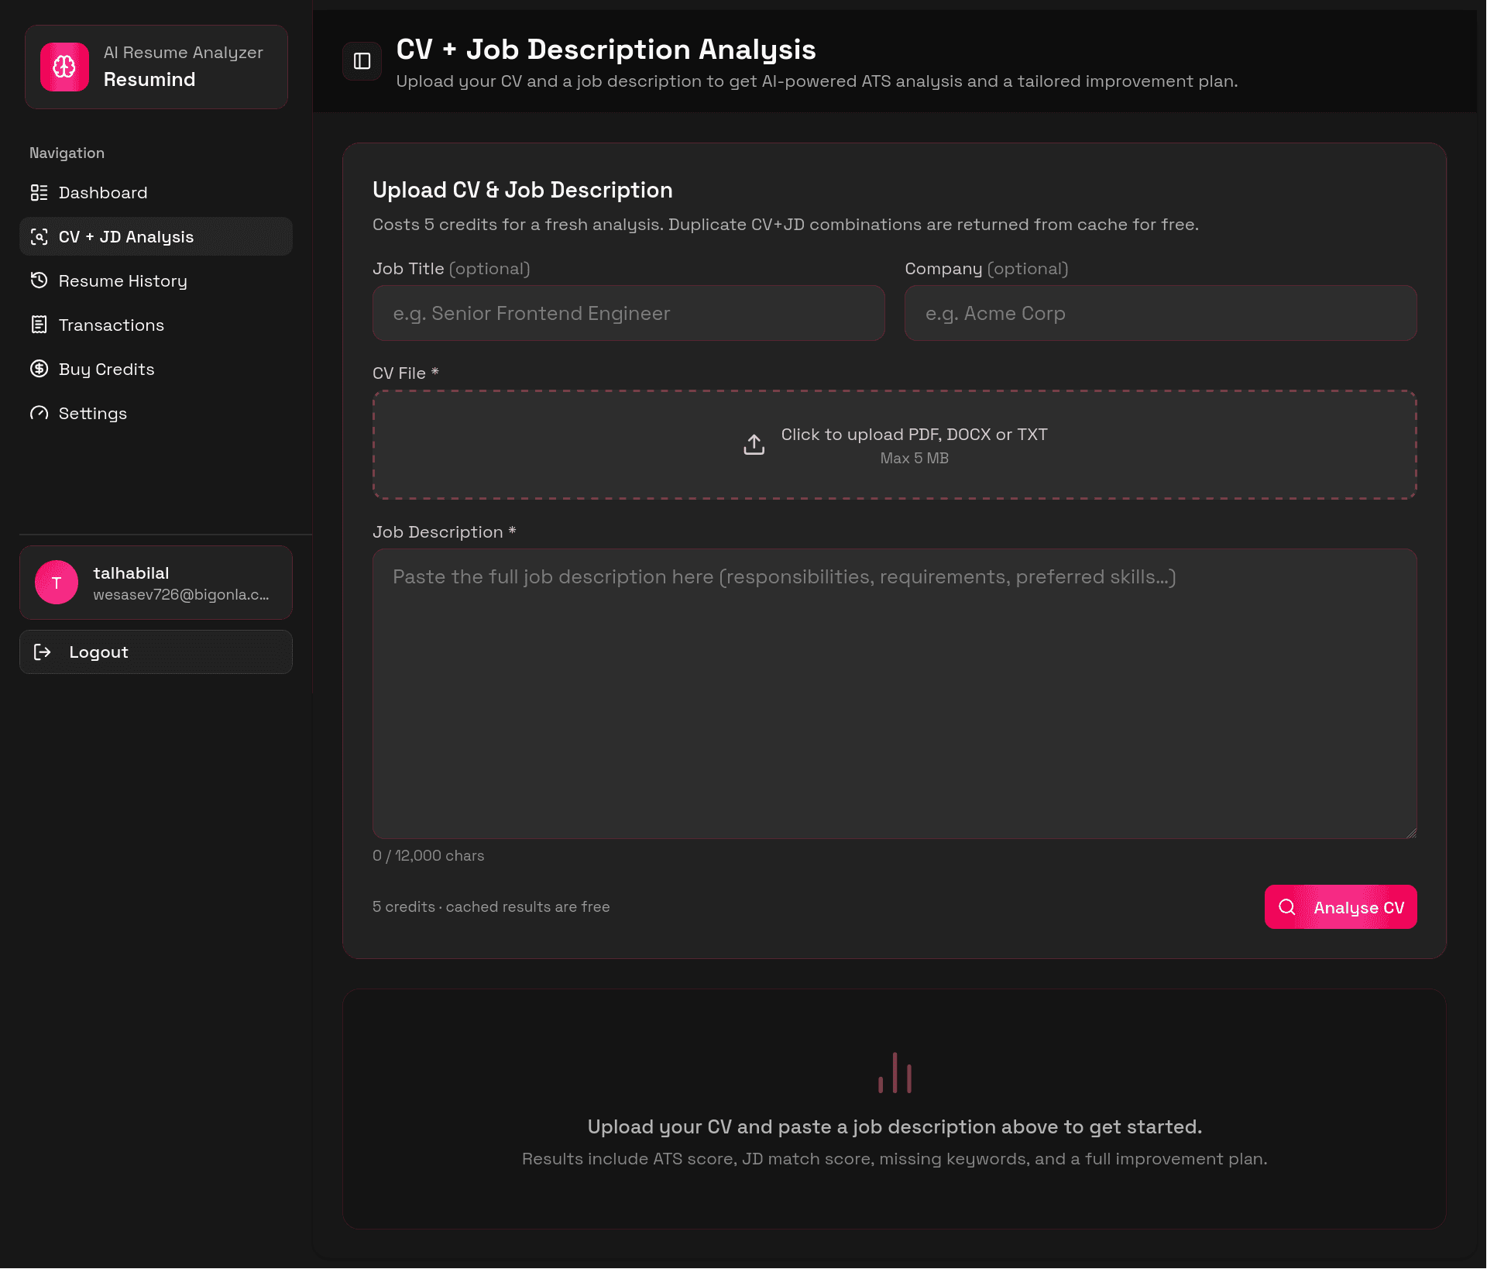The image size is (1487, 1269).
Task: Click the 'Max 5 MB' text
Action: [x=914, y=458]
